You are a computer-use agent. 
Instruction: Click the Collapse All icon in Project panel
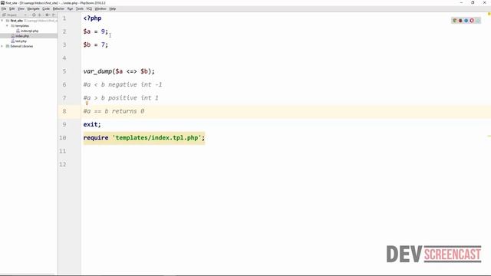click(x=39, y=15)
